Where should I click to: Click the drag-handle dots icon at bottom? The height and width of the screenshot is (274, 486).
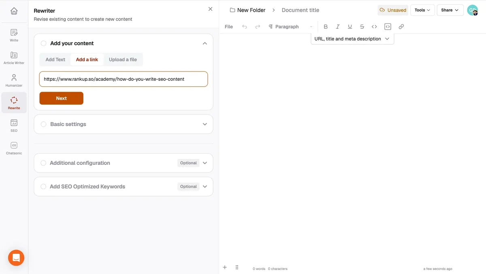tap(237, 267)
